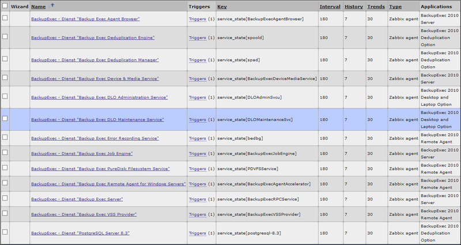Open Triggers link for Error Recording Service
The width and height of the screenshot is (461, 245).
(197, 138)
